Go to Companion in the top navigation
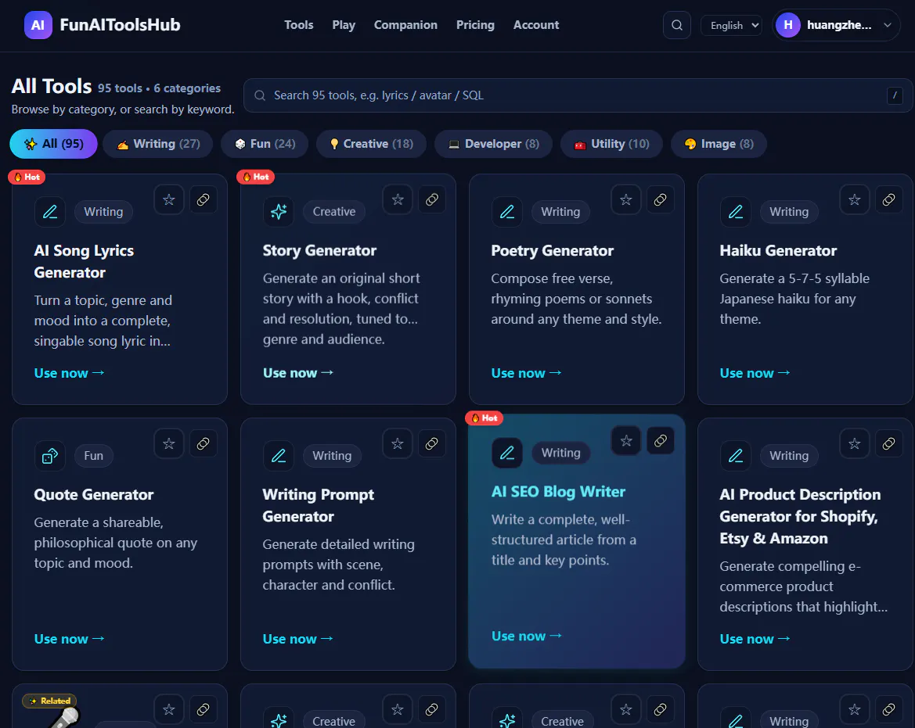 [x=405, y=25]
